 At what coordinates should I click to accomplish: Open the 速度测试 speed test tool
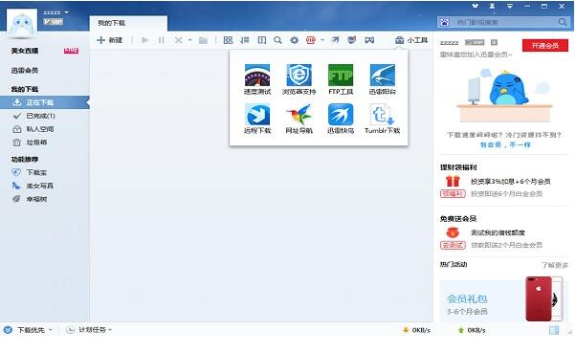pos(257,79)
